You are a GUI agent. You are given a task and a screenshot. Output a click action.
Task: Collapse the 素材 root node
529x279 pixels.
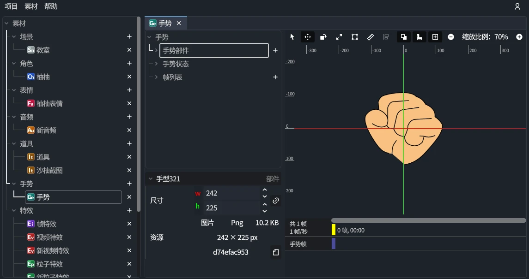[x=6, y=24]
